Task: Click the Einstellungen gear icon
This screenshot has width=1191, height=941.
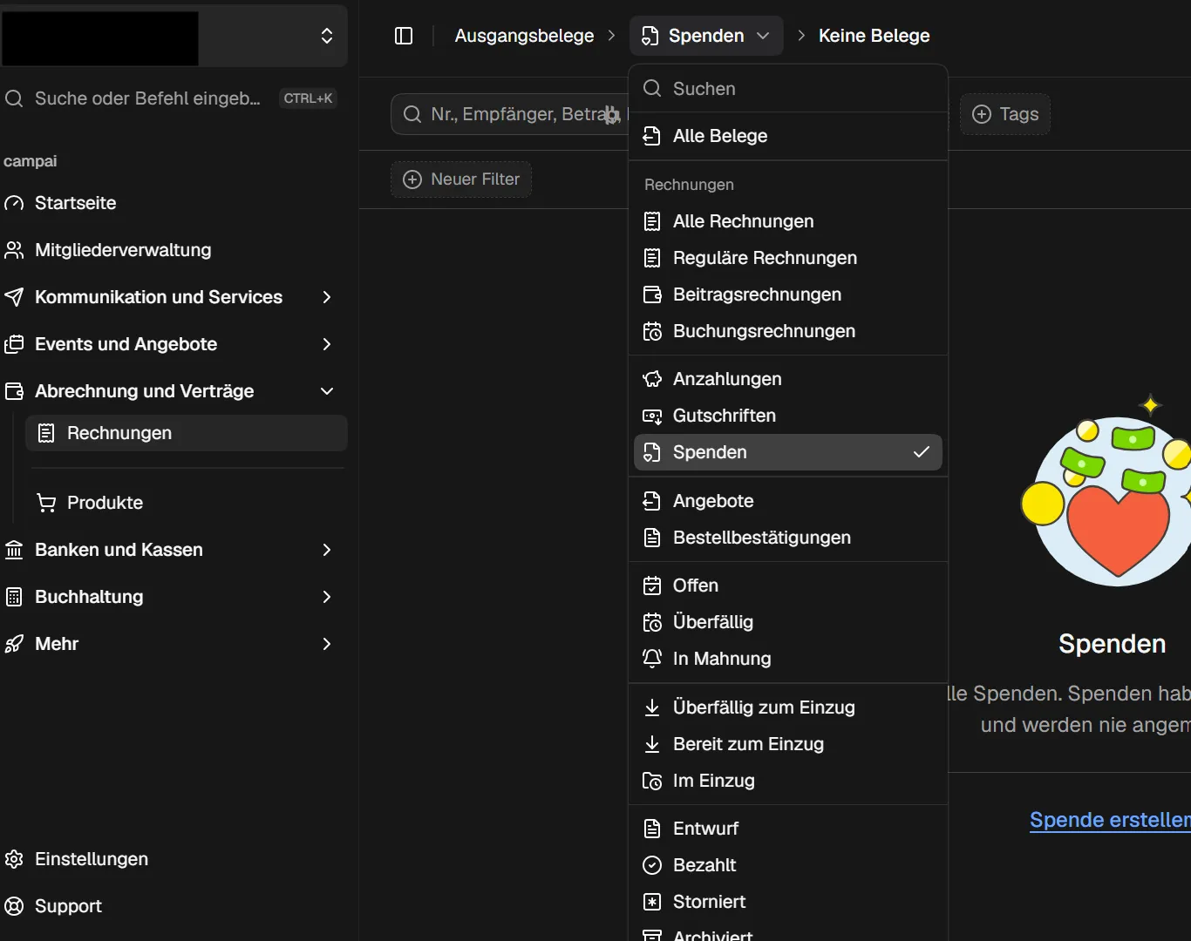Action: [x=14, y=859]
